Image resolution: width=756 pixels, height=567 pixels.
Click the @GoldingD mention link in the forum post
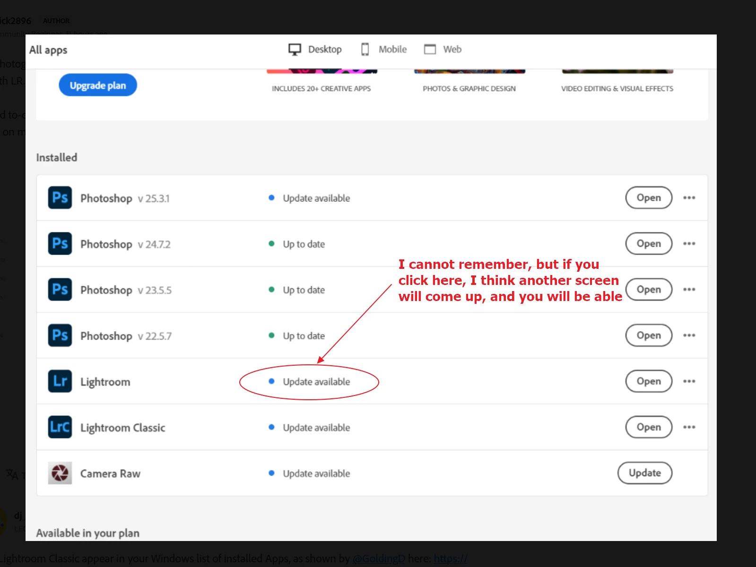tap(379, 558)
